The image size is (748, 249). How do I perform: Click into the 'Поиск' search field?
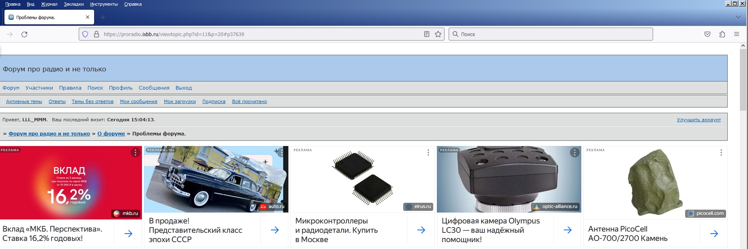tap(552, 34)
